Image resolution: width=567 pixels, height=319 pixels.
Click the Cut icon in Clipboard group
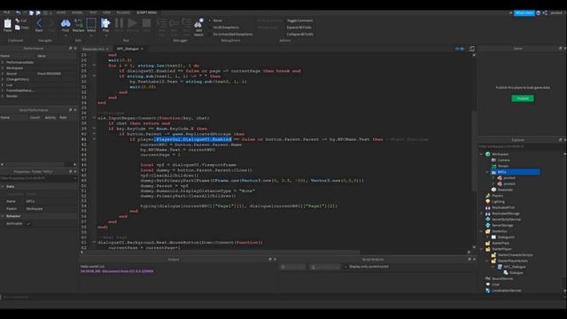18,20
